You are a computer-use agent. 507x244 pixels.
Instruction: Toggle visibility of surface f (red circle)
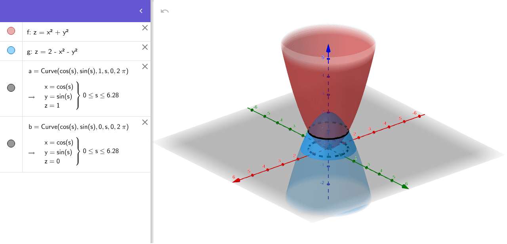tap(11, 31)
